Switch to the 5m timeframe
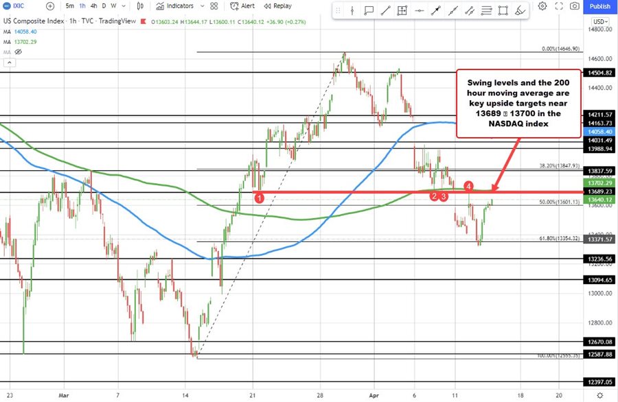 click(x=70, y=6)
